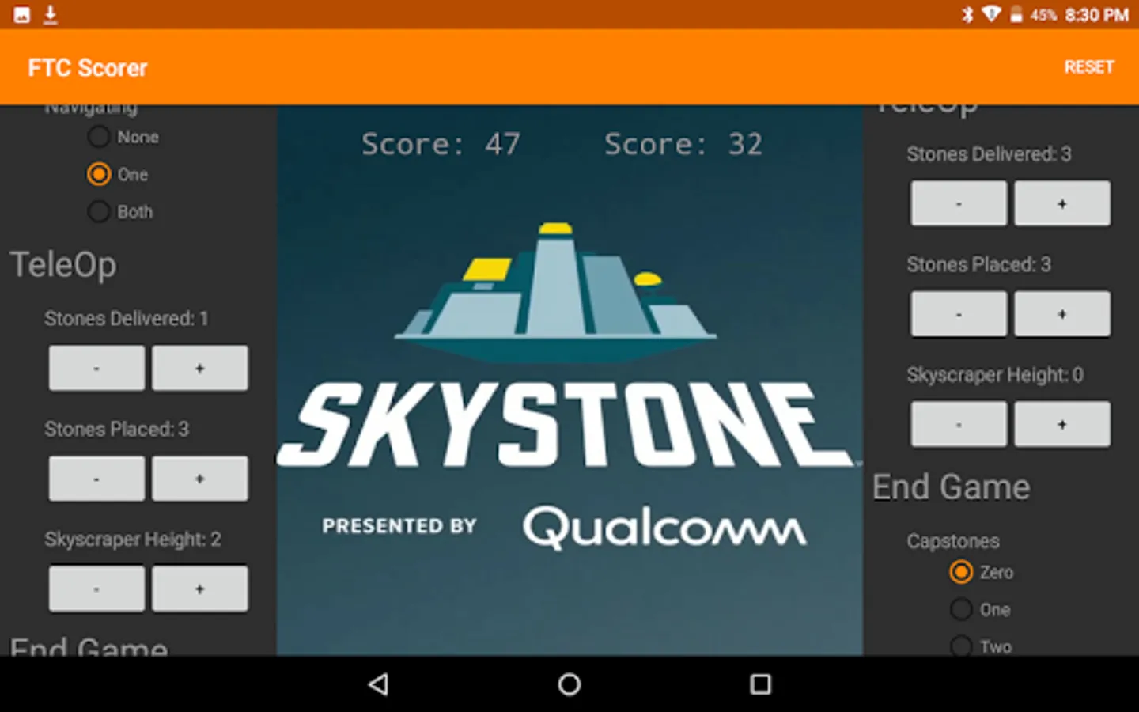Tap the 'Skyscraper Height: 0' label
The width and height of the screenshot is (1139, 712).
pyautogui.click(x=995, y=375)
